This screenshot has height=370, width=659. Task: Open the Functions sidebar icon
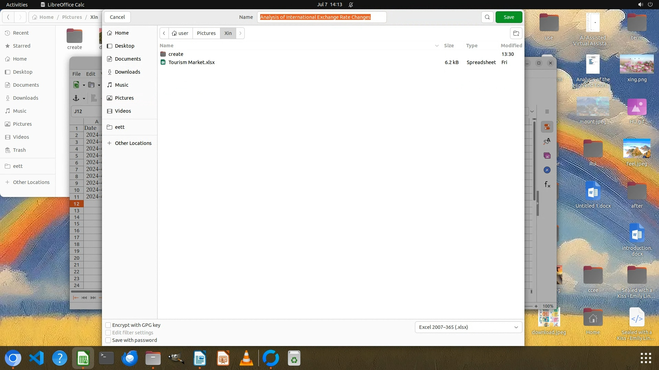coord(547,185)
